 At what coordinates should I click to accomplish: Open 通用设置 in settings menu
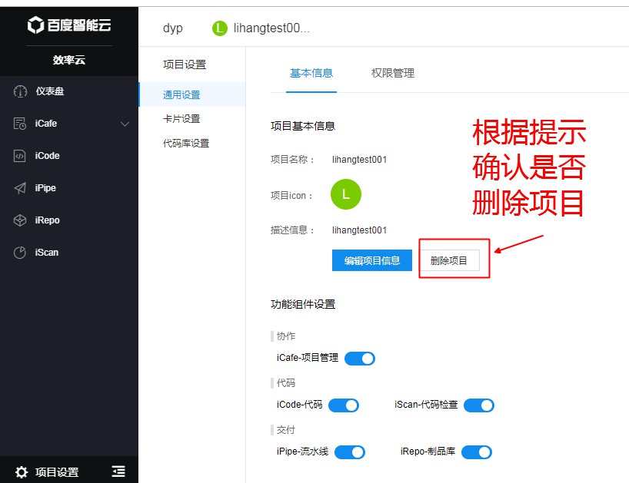tap(192, 94)
